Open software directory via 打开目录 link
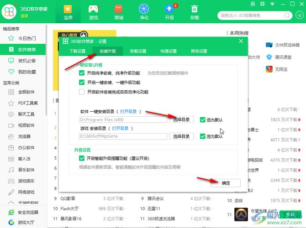Image resolution: width=306 pixels, height=228 pixels. pyautogui.click(x=128, y=111)
